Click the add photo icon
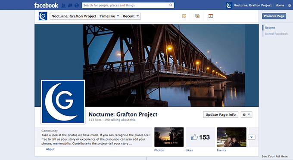Image resolution: width=293 pixels, height=160 pixels. 197,16
